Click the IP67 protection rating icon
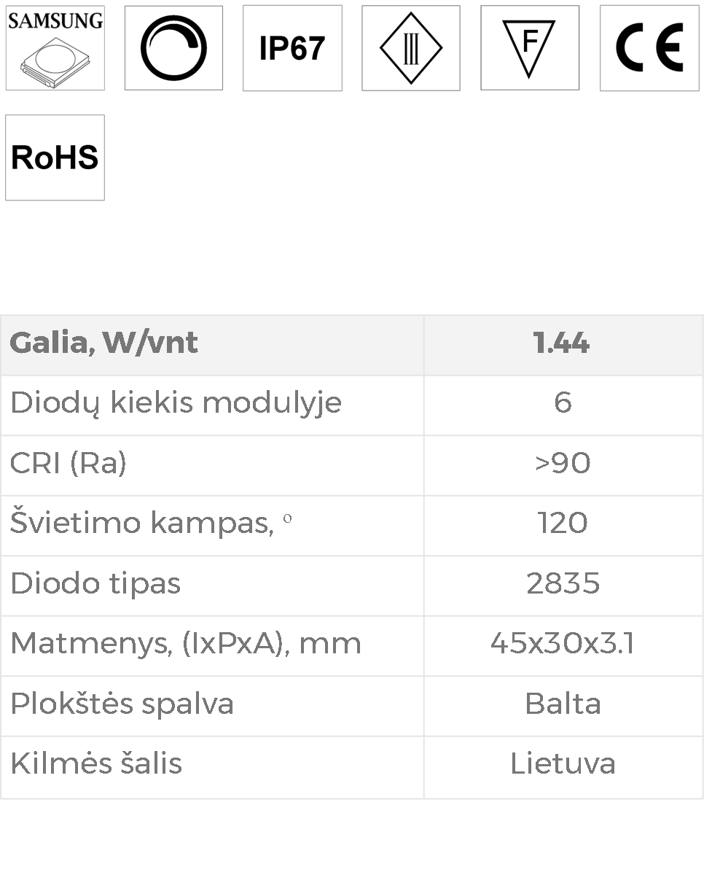Image resolution: width=704 pixels, height=883 pixels. click(x=292, y=48)
